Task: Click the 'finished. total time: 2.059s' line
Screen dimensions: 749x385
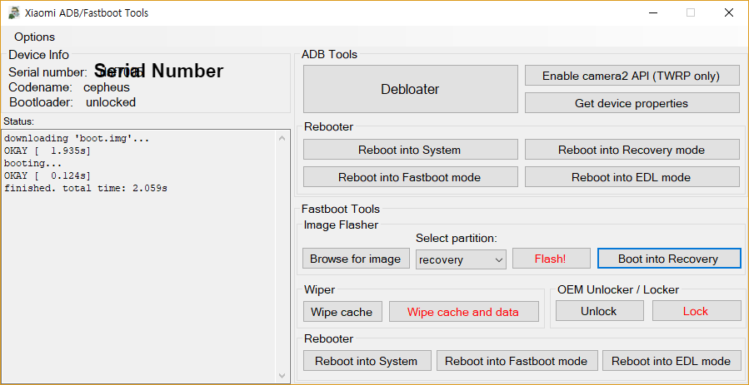Action: coord(86,188)
